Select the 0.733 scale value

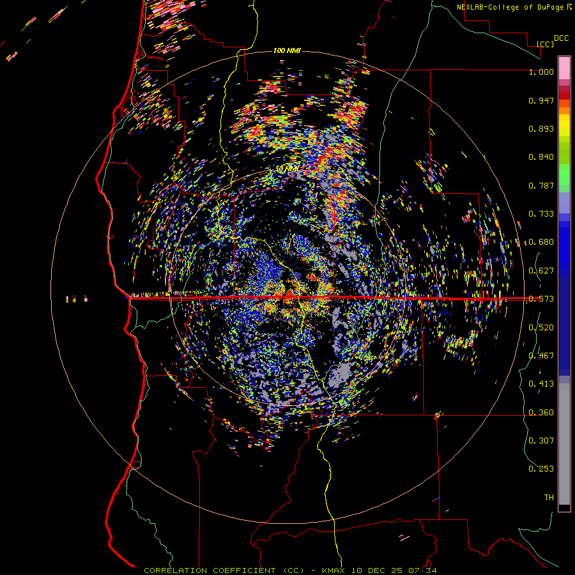click(x=541, y=214)
